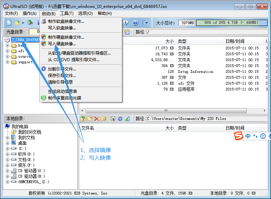Click the red X delete icon
The image size is (271, 199).
pyautogui.click(x=97, y=119)
